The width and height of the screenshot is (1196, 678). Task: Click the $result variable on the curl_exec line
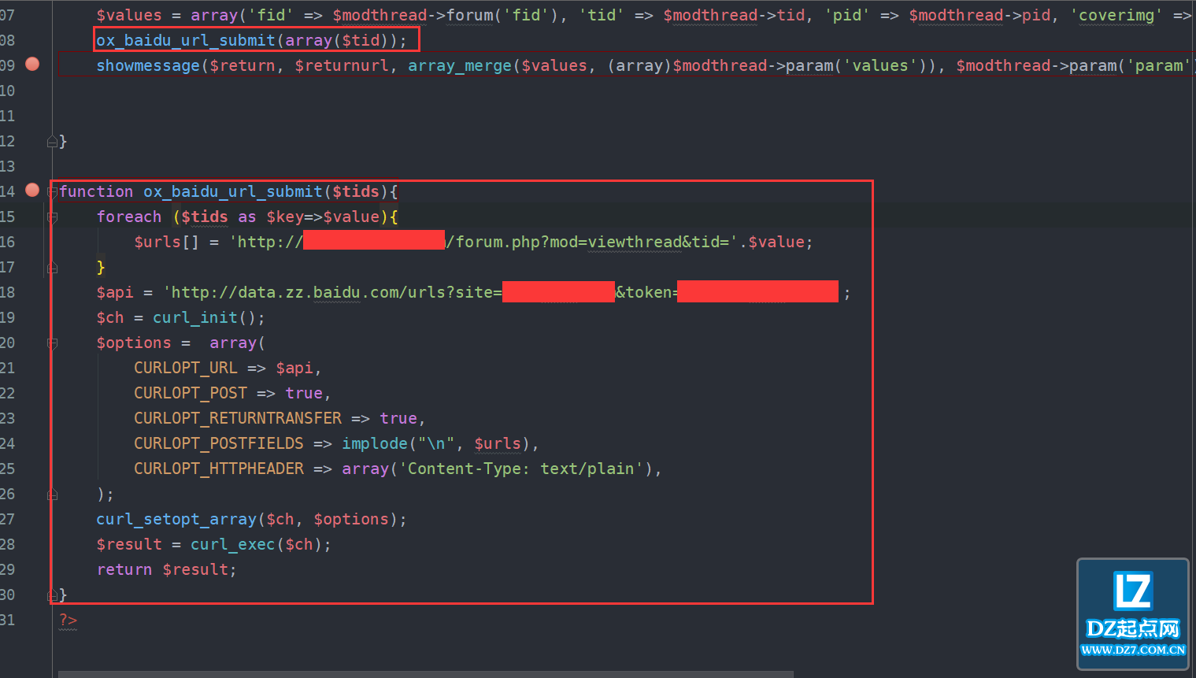pos(129,544)
